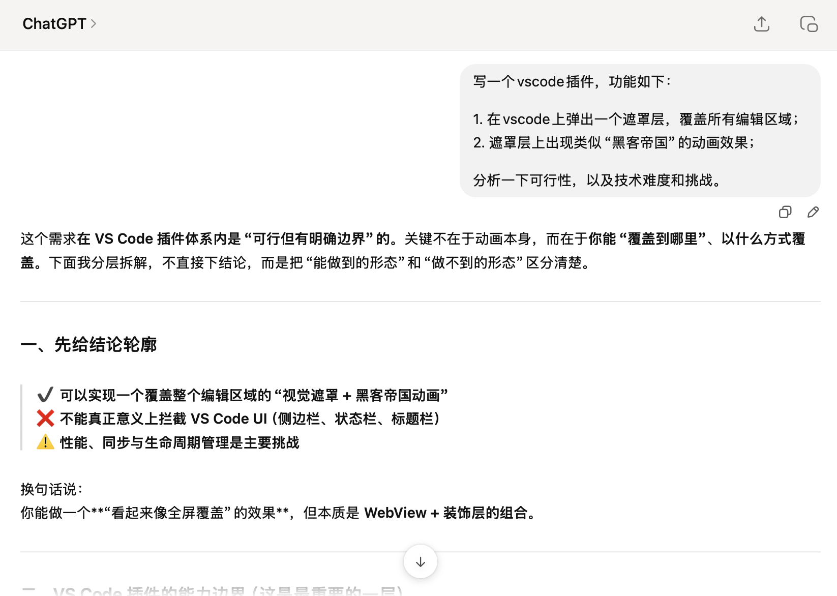837x596 pixels.
Task: Click the ChatGPT title in header
Action: (54, 24)
